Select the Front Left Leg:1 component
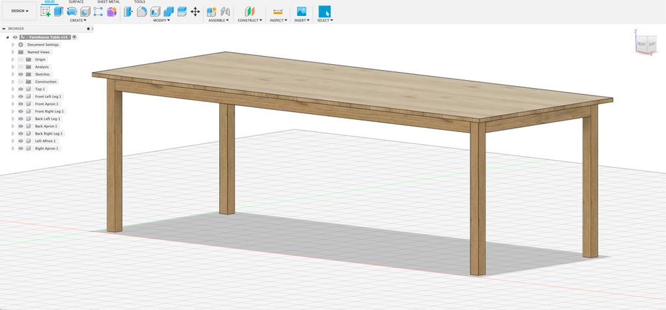Screen dimensions: 666x310 [x=48, y=97]
